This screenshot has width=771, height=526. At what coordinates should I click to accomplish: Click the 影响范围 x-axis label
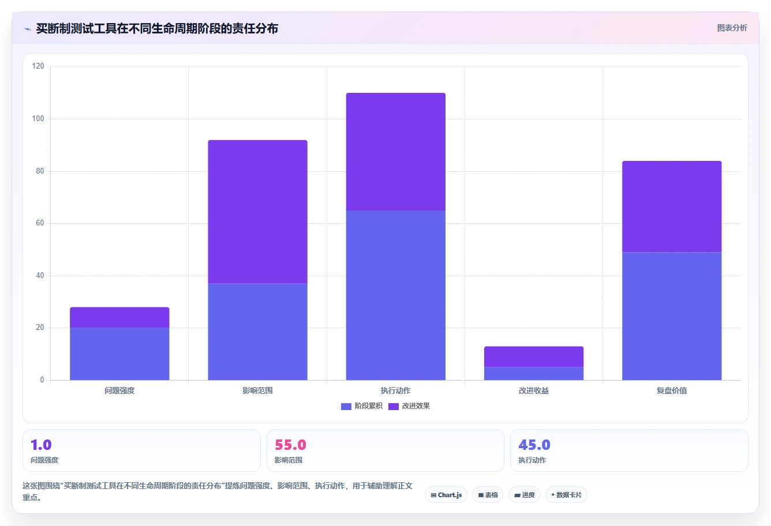[x=257, y=390]
